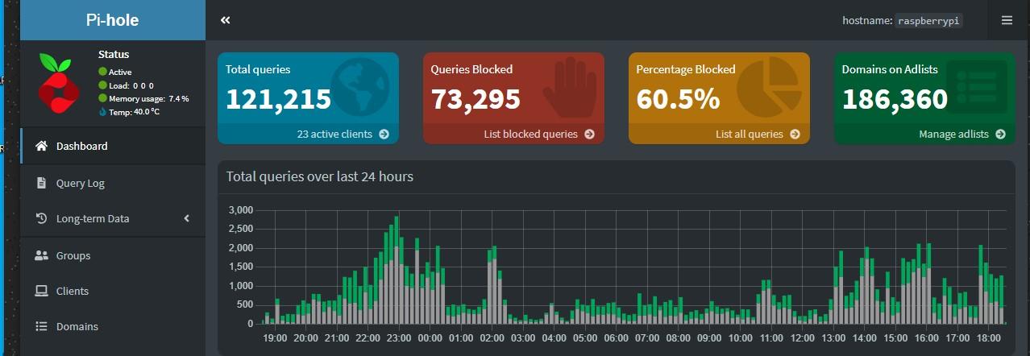The image size is (1030, 356).
Task: Click the tallest bar near 23:00 in chart
Action: click(x=397, y=270)
